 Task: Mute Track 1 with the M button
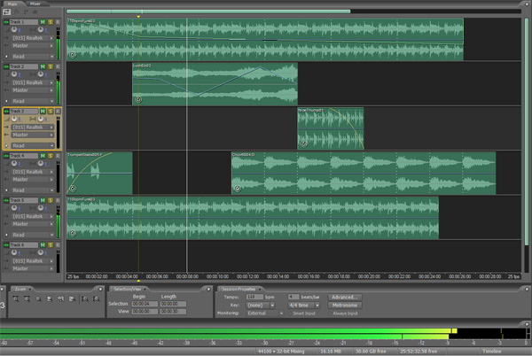[42, 21]
